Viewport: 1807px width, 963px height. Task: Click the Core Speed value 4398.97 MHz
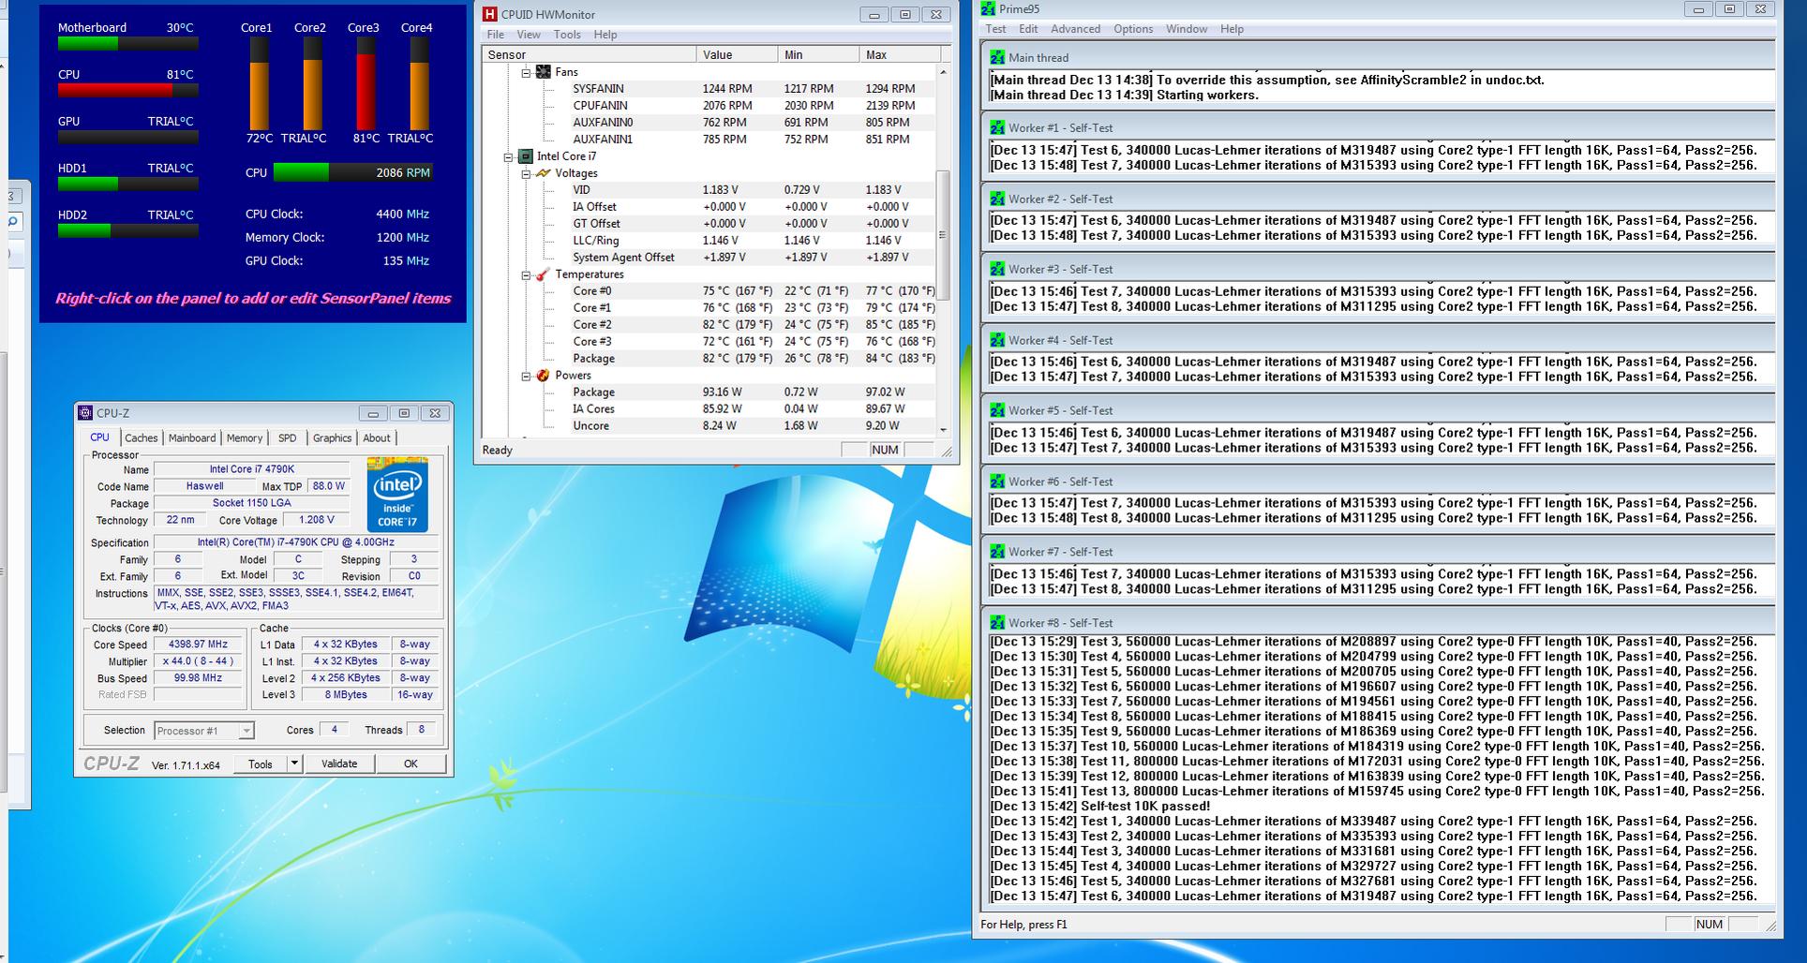[198, 644]
